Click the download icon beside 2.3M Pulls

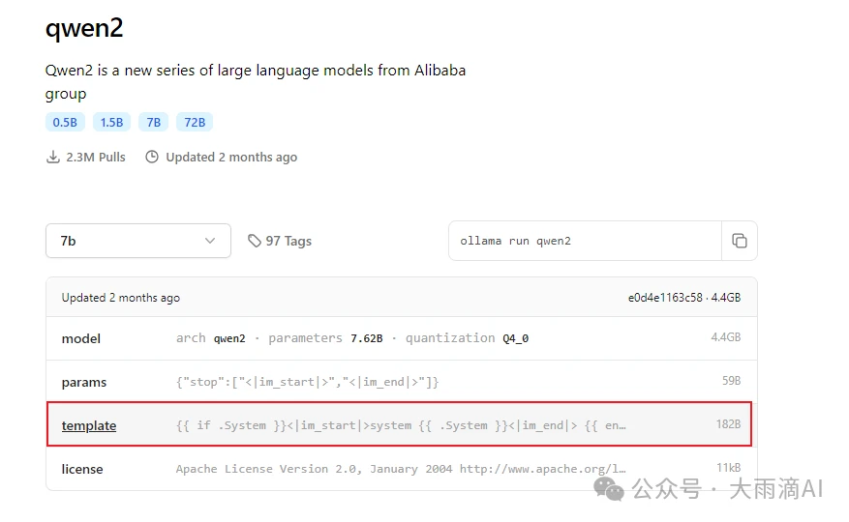tap(53, 157)
